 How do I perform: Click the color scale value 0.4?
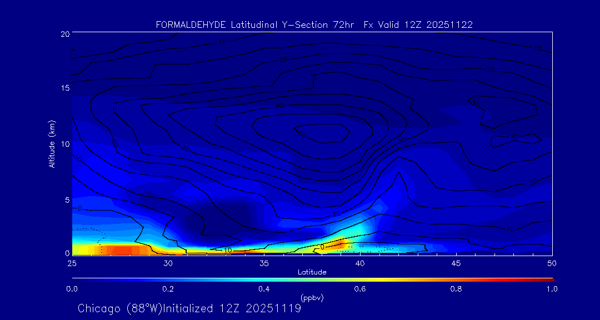pos(264,289)
